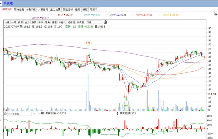Screen dimensions: 218x139
Task: Click the 40MA legend entry
Action: pyautogui.click(x=168, y=15)
